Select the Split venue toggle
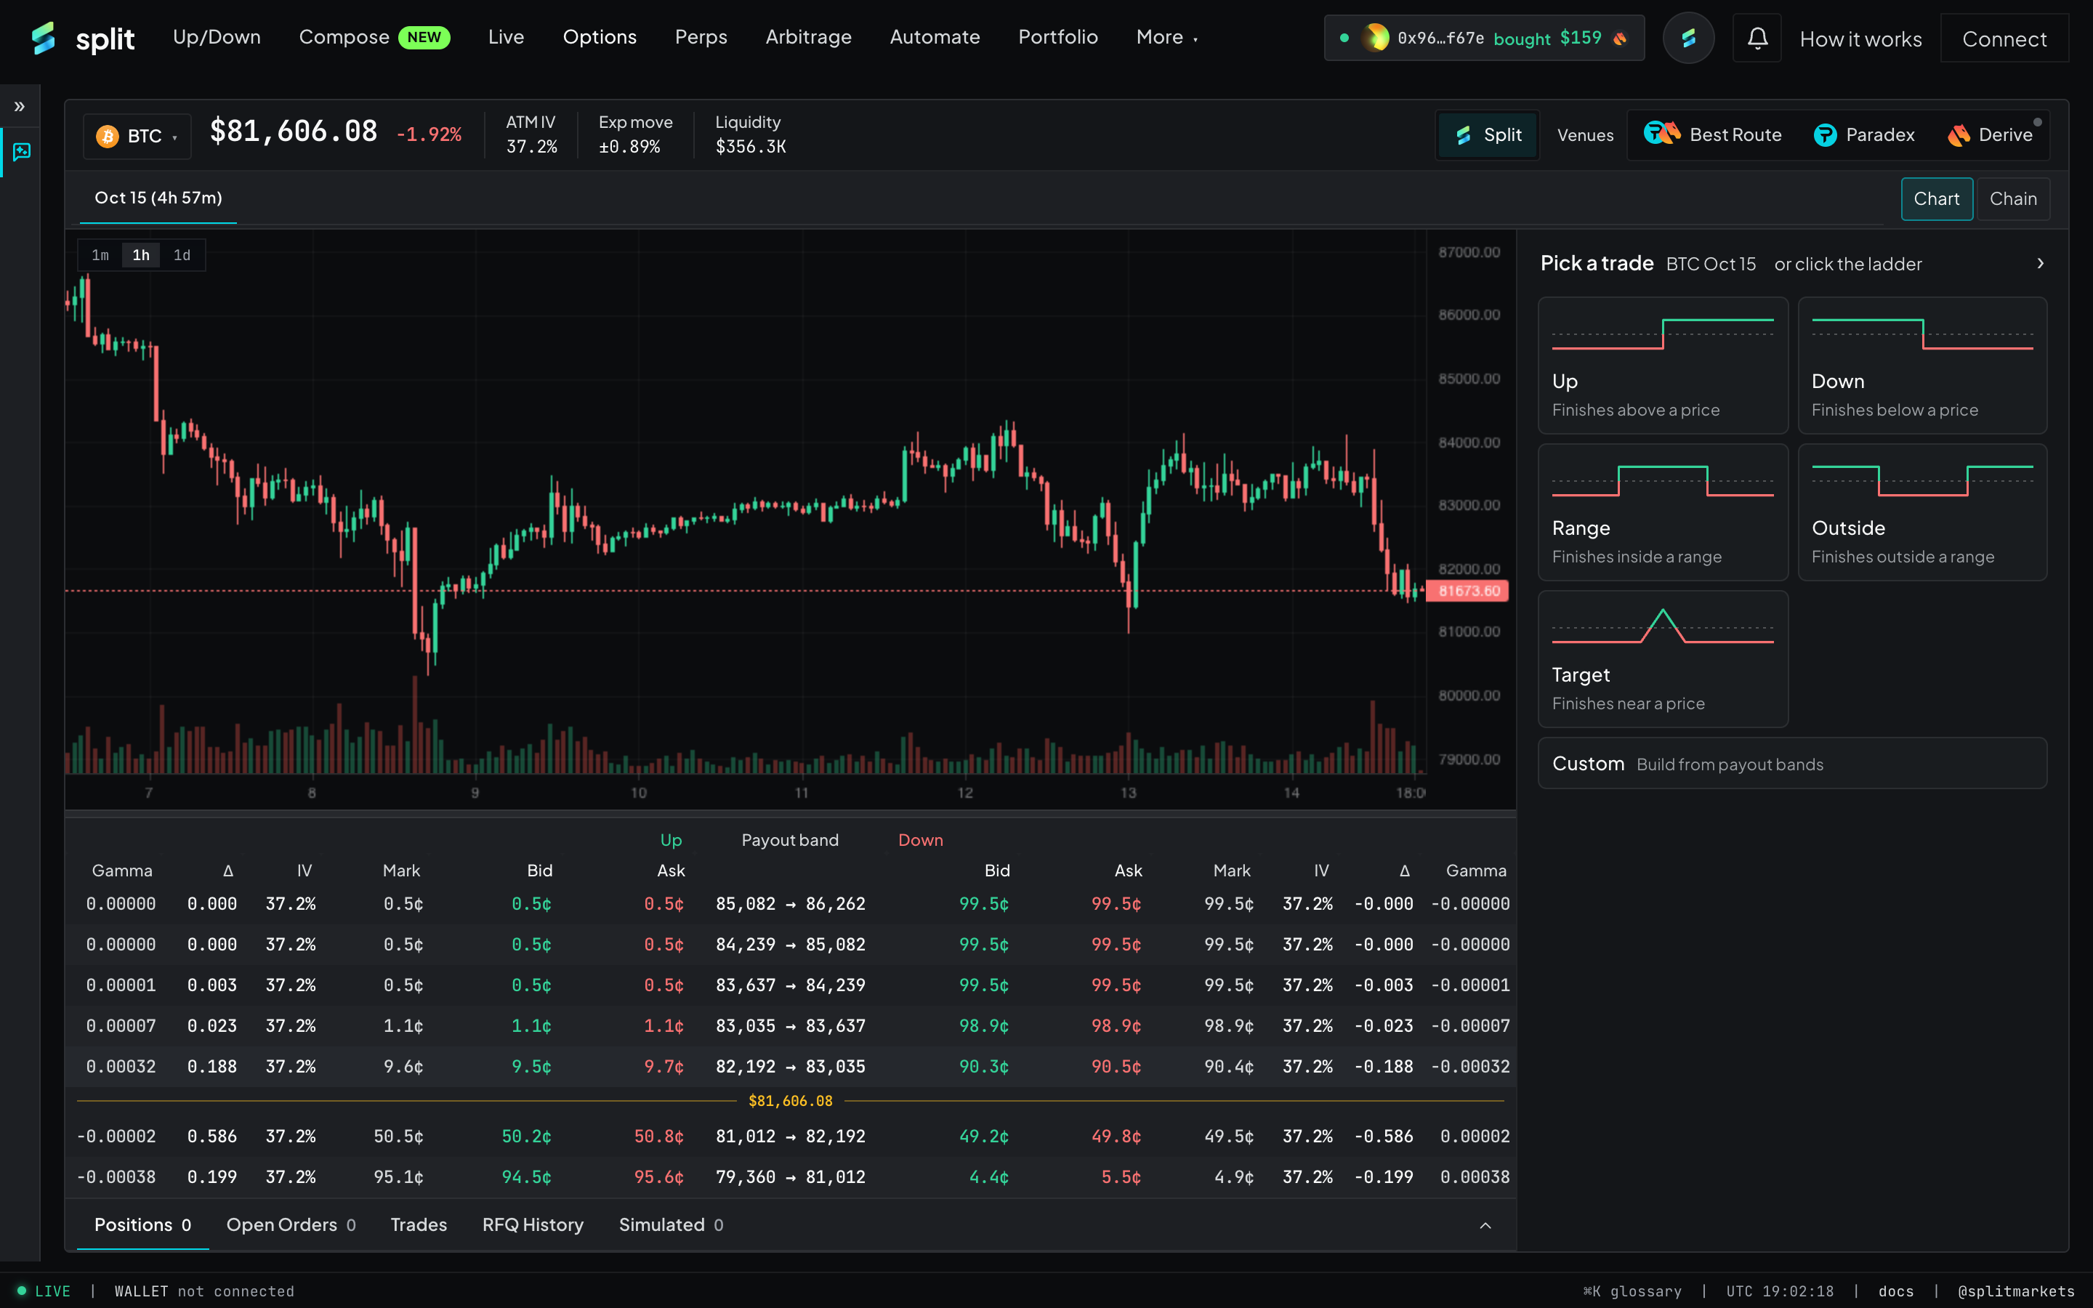Screen dimensions: 2093x1308 tap(1488, 135)
